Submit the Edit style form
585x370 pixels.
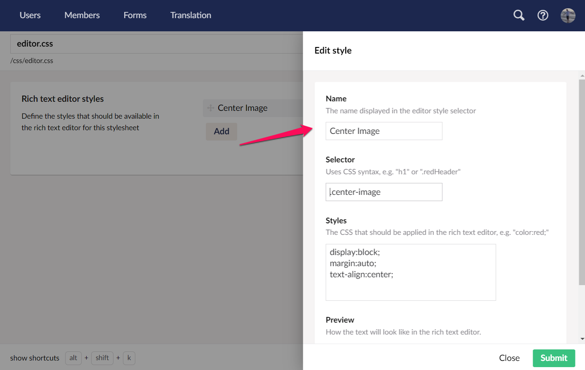(554, 358)
